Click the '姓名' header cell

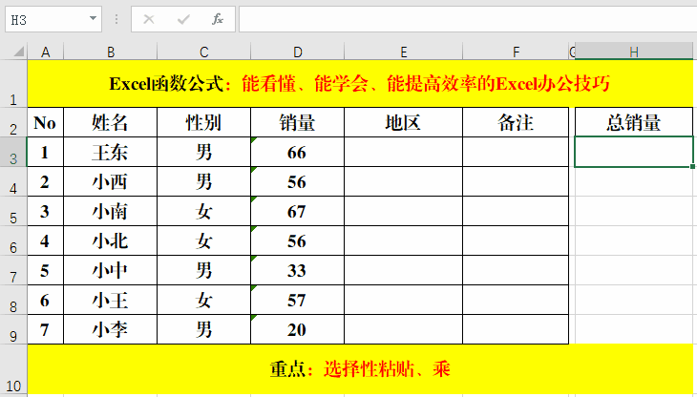pyautogui.click(x=110, y=122)
